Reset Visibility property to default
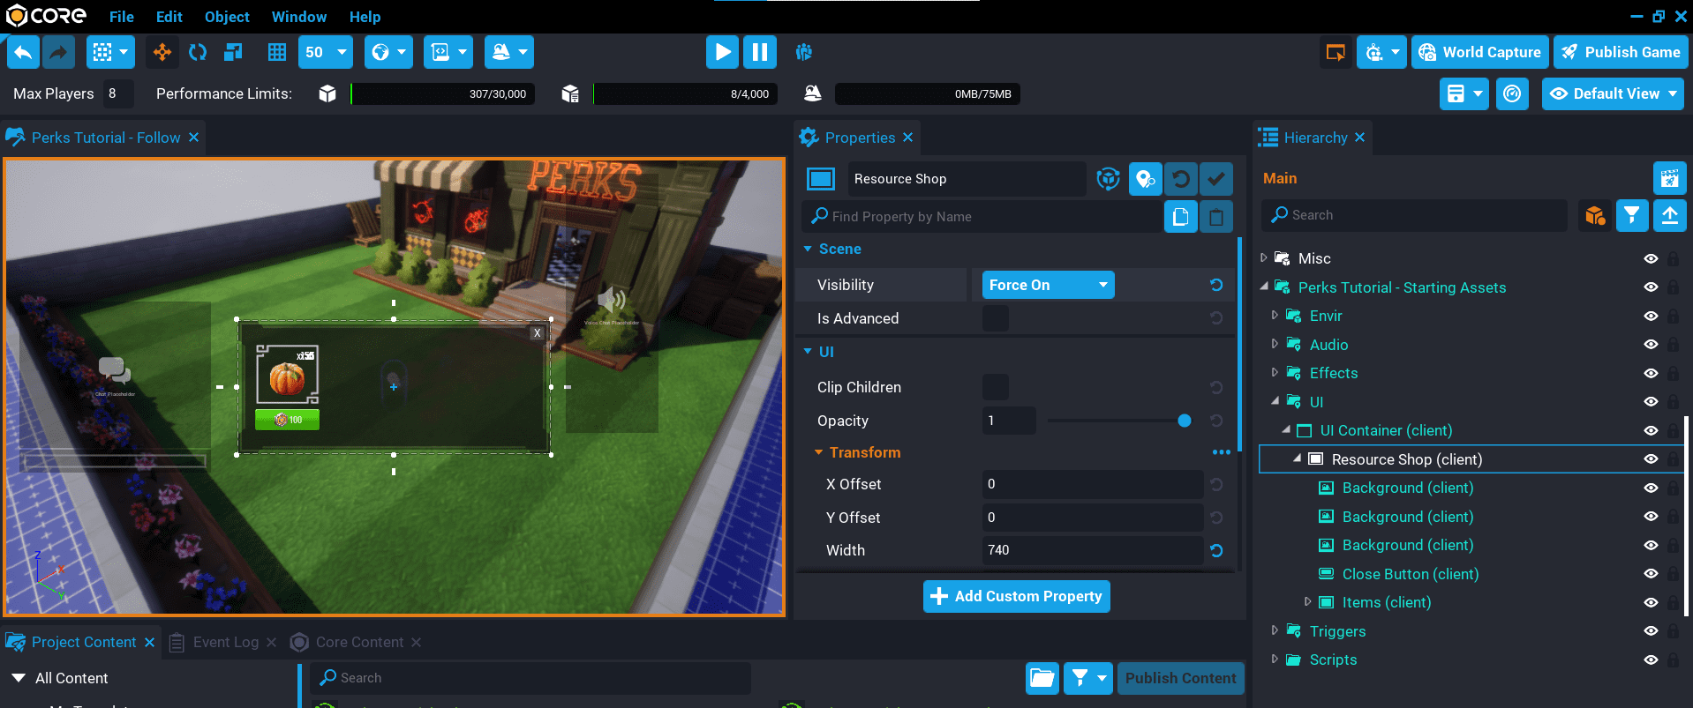 coord(1216,285)
